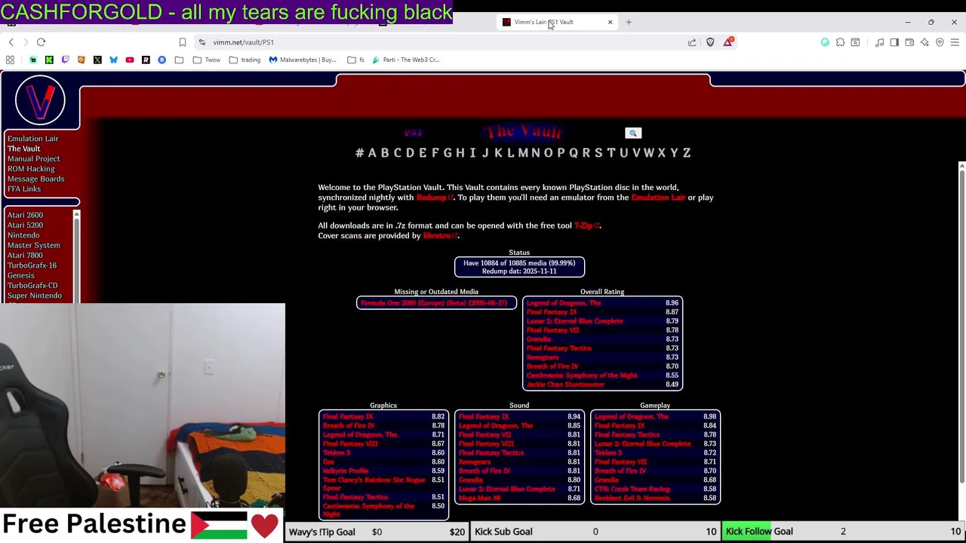Viewport: 966px width, 543px height.
Task: Open Malwarebytes bookmark
Action: (x=303, y=60)
